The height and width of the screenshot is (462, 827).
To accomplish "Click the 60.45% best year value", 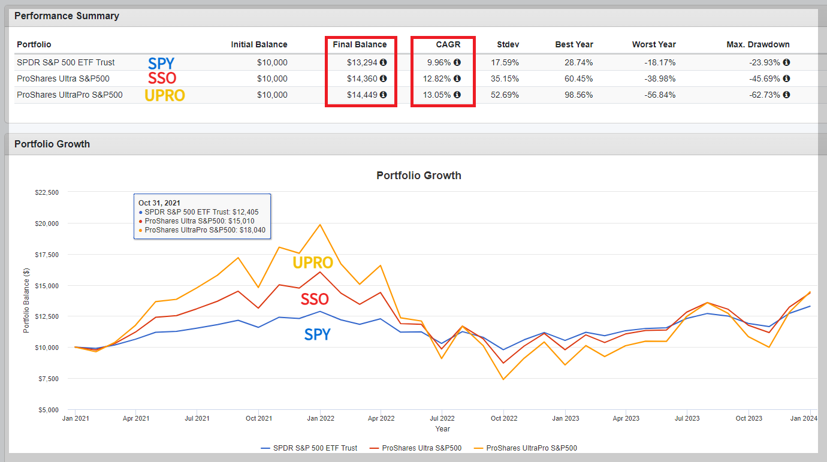I will point(579,78).
